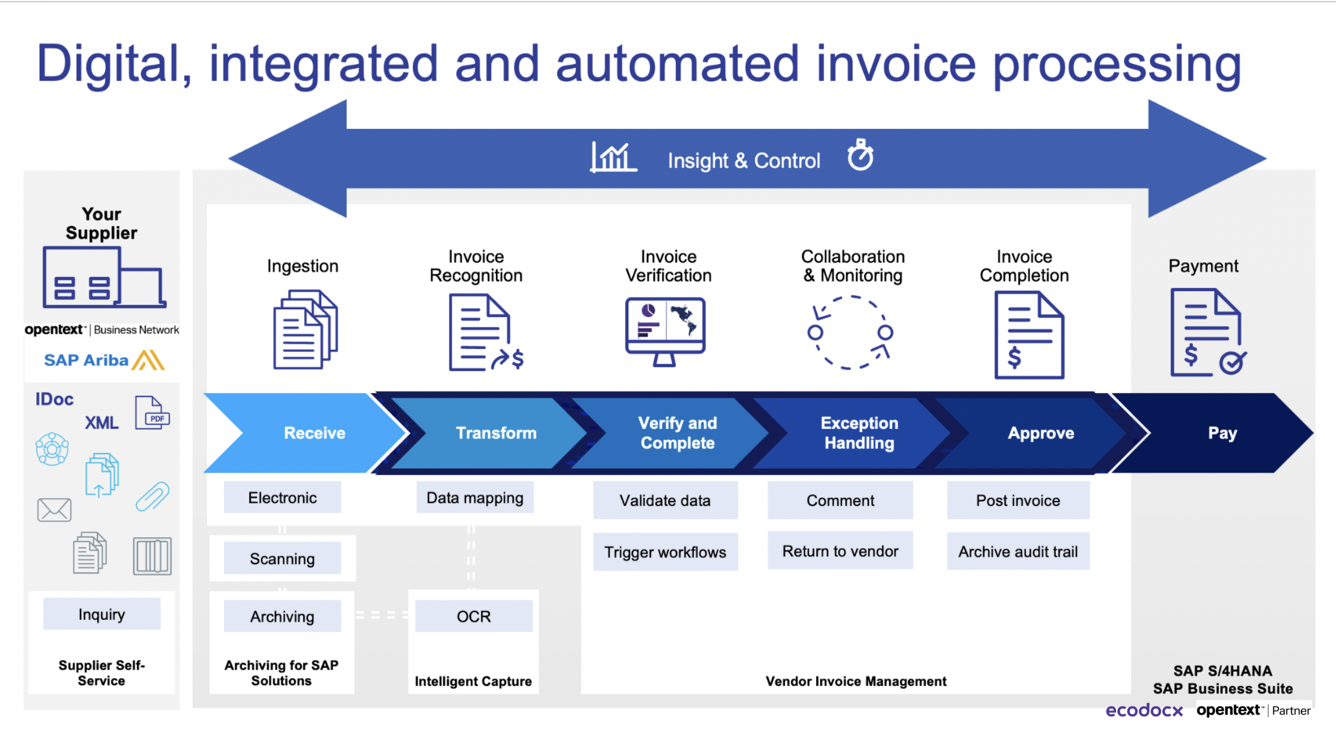Click the Invoice Completion dollar document icon
The width and height of the screenshot is (1336, 742).
pyautogui.click(x=1029, y=335)
